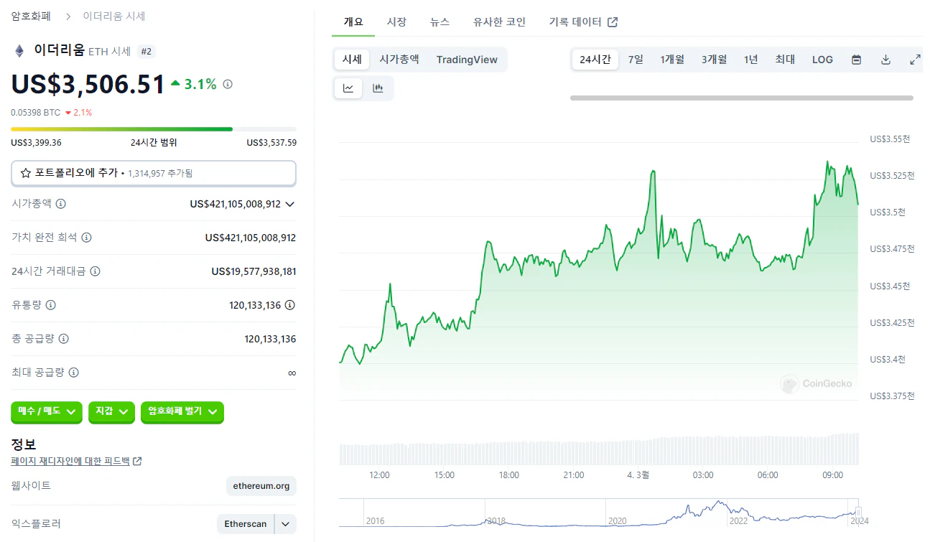The image size is (930, 542).
Task: Click the US$19,577,938,181 volume value
Action: click(x=254, y=271)
